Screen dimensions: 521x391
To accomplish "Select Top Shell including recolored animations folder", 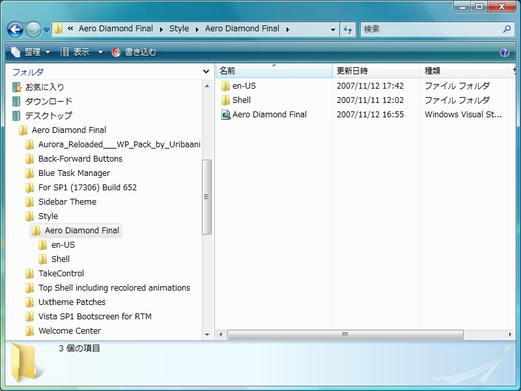I will (107, 287).
